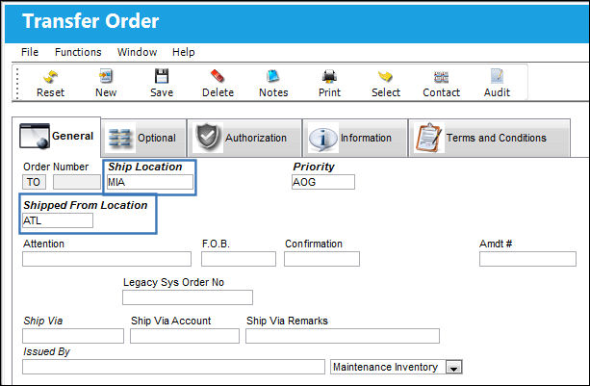Click the Issued By label
This screenshot has width=590, height=386.
tap(46, 351)
